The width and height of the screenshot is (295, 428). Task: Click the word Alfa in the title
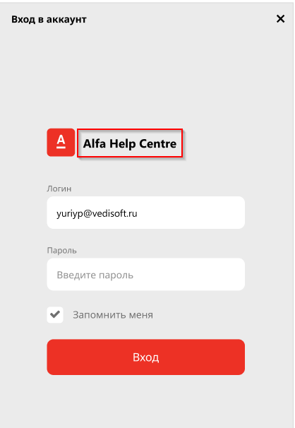(x=95, y=143)
